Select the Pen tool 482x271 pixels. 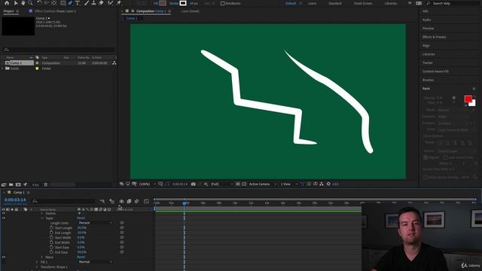[70, 3]
